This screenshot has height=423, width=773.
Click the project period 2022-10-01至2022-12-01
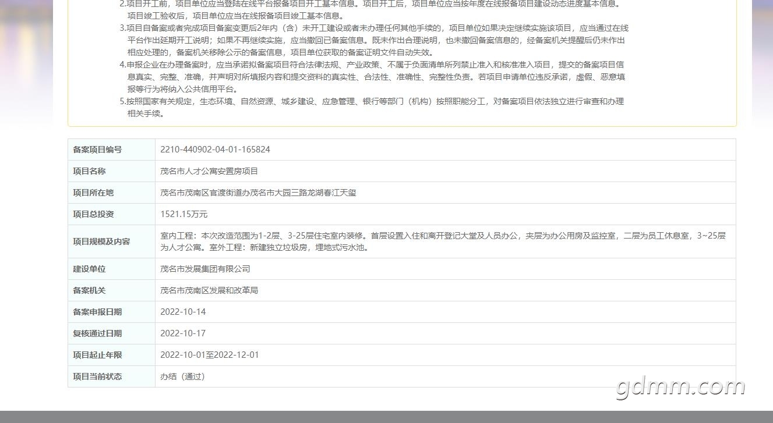[x=209, y=355]
